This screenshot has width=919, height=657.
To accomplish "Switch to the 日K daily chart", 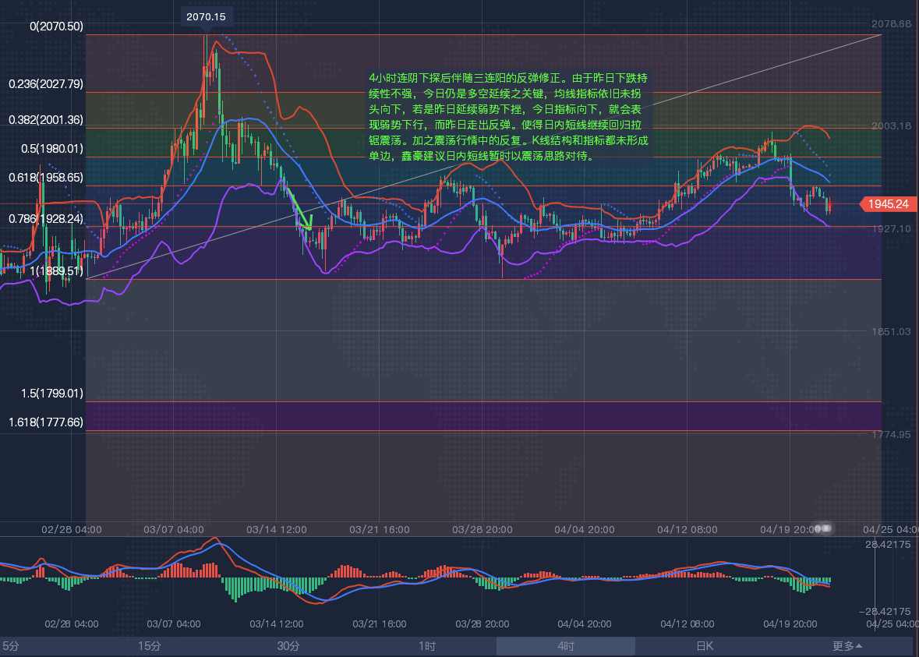I will pyautogui.click(x=705, y=646).
